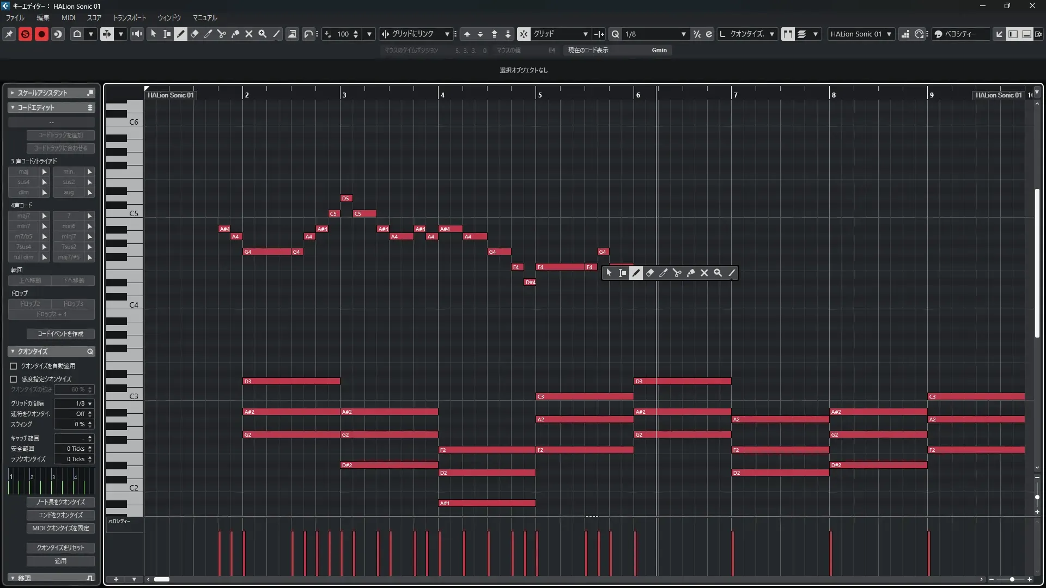Click the クオンタイズをリセット button
This screenshot has width=1046, height=588.
60,548
